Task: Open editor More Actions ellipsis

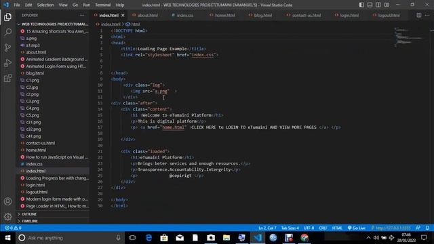Action: (427, 15)
